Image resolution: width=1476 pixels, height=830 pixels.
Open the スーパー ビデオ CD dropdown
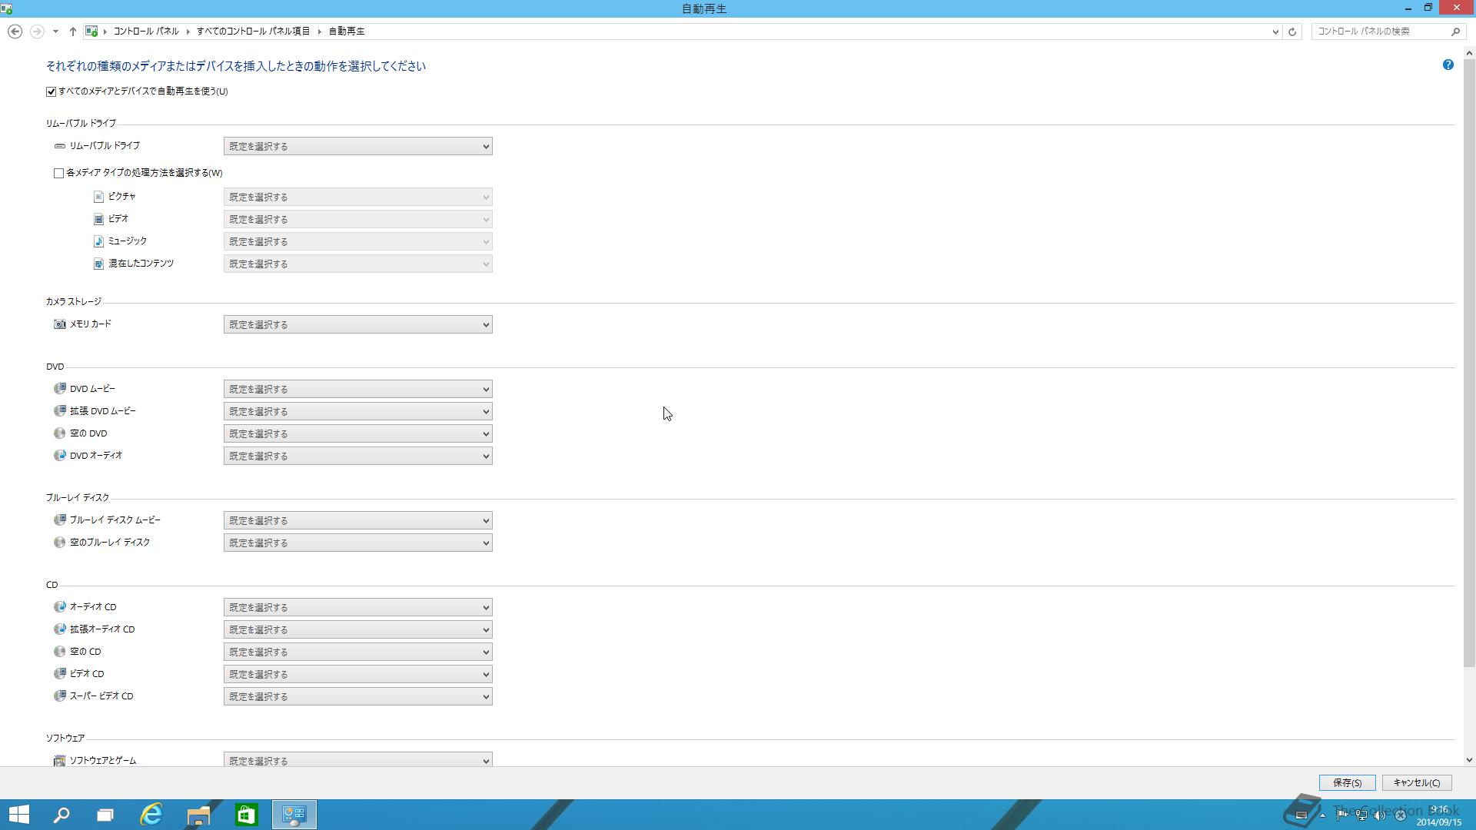point(358,696)
